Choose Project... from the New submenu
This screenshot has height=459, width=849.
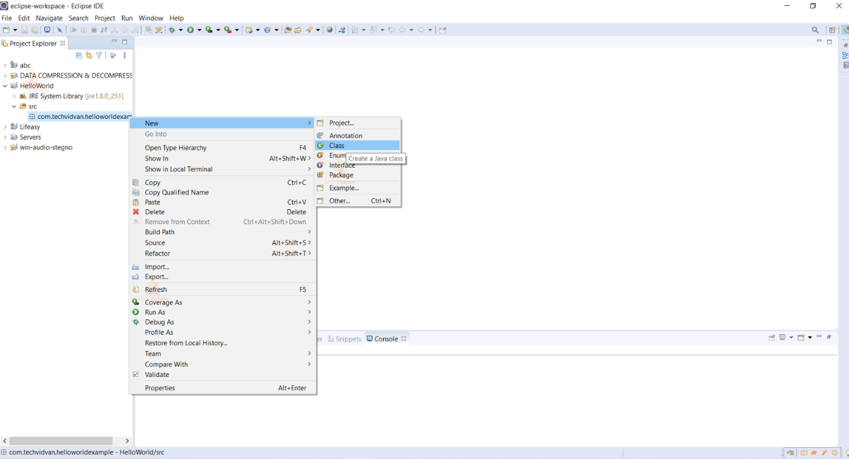pos(358,123)
